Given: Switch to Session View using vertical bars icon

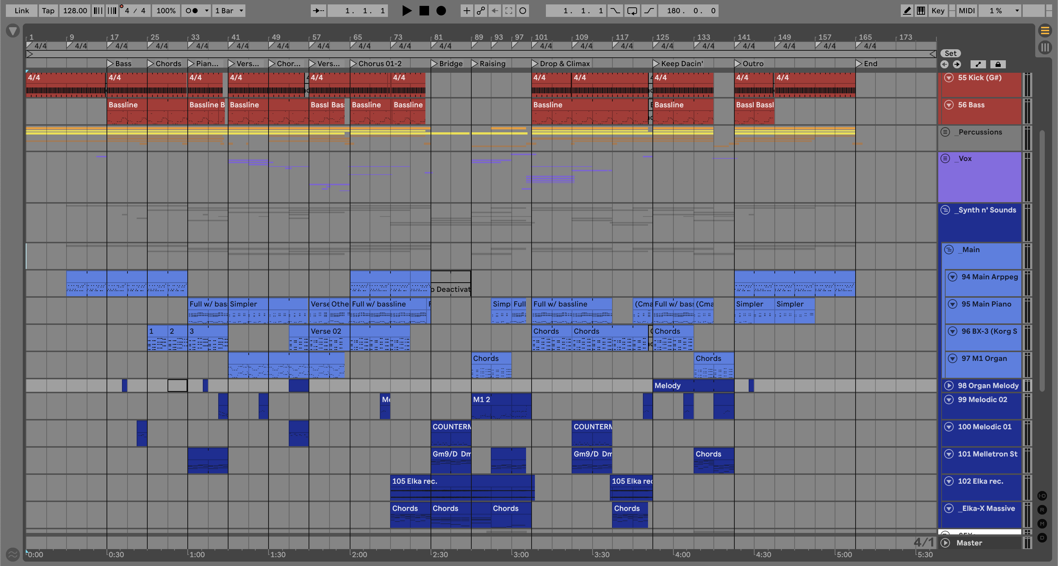Looking at the screenshot, I should coord(1045,47).
